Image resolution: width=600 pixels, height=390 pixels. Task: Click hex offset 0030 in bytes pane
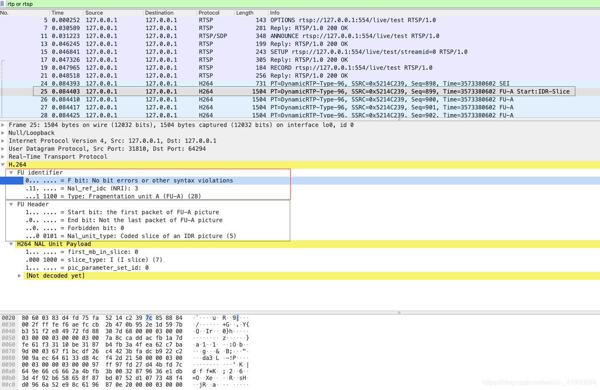pos(8,324)
